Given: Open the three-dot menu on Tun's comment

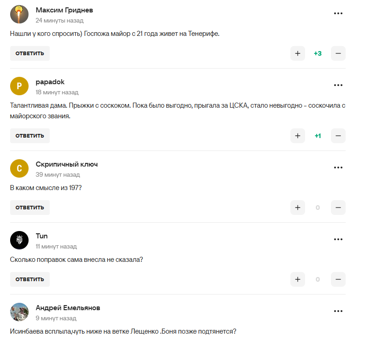Looking at the screenshot, I should click(x=339, y=239).
